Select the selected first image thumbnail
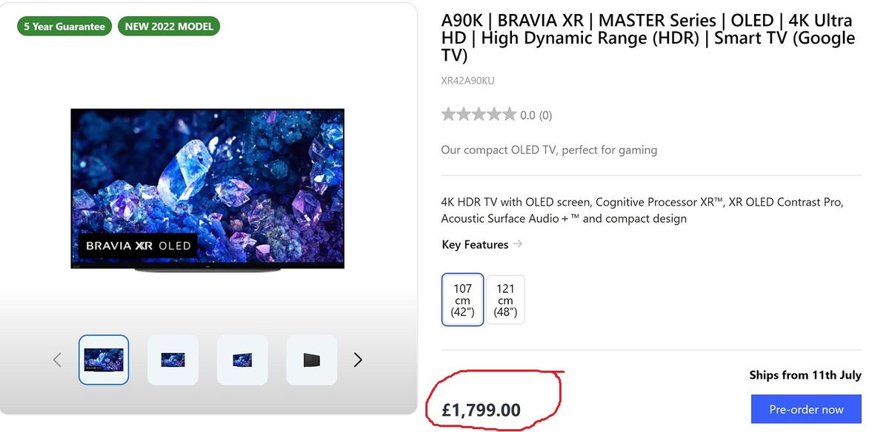 [x=103, y=360]
